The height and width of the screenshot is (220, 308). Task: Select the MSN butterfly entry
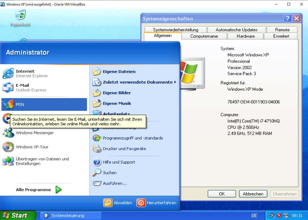tap(44, 105)
